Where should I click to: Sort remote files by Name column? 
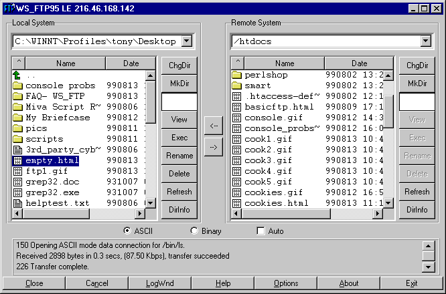click(x=285, y=63)
